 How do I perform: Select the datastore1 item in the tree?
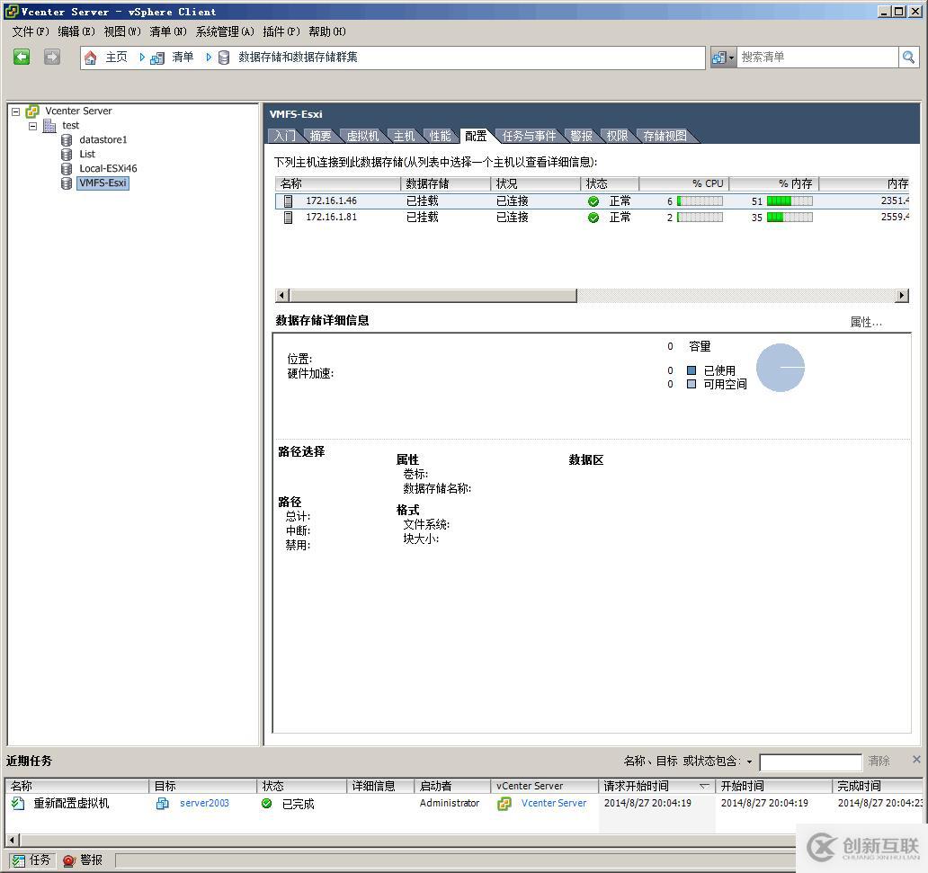click(x=102, y=139)
